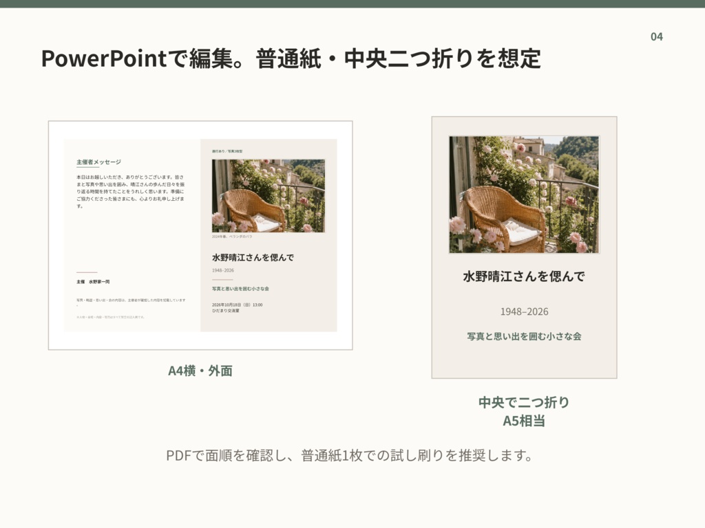Viewport: 705px width, 528px height.
Task: Click the subtitle 写真と思い出を囲む小さな会 in the A4 preview
Action: [x=240, y=289]
